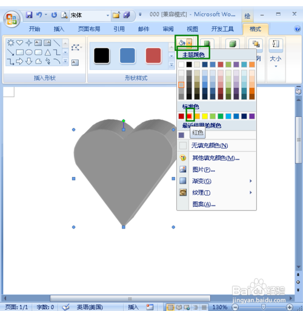Select the triangle shape
The width and height of the screenshot is (303, 311).
pos(48,52)
